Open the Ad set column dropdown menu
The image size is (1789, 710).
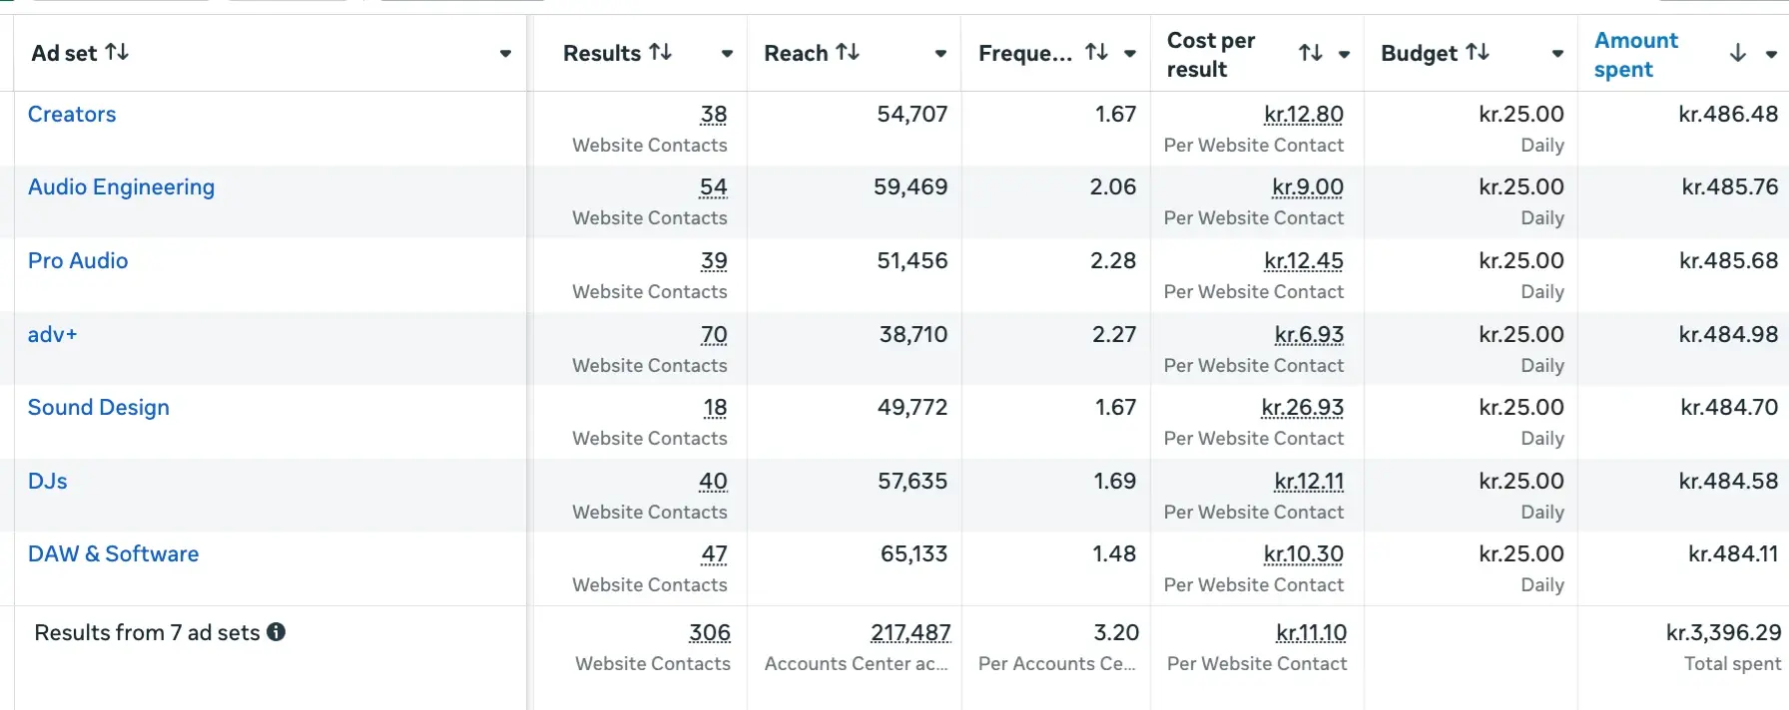click(505, 54)
